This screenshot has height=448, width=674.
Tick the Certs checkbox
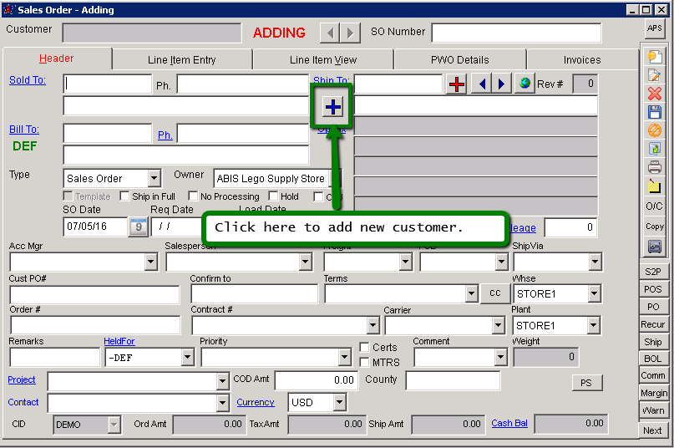coord(365,347)
